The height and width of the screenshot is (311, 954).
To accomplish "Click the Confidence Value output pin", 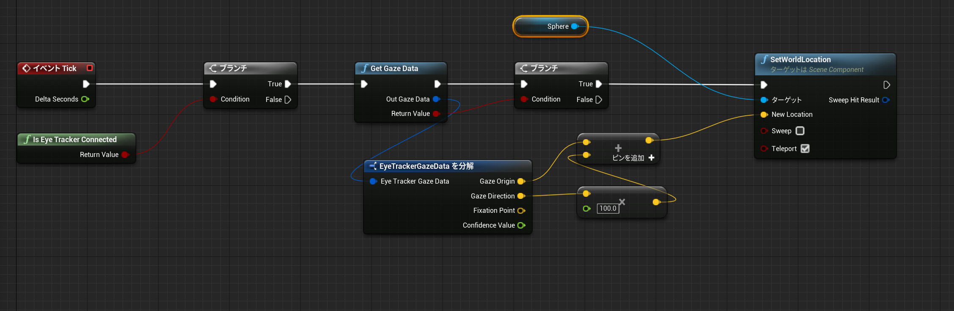I will point(521,225).
